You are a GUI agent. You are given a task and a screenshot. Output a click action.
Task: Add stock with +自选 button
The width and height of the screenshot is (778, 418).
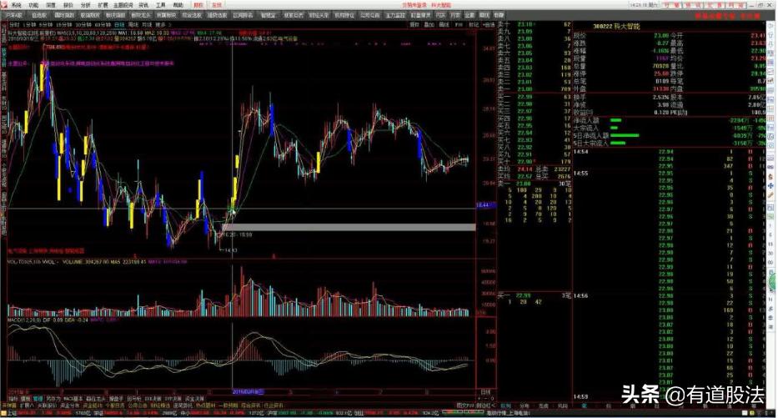click(489, 24)
